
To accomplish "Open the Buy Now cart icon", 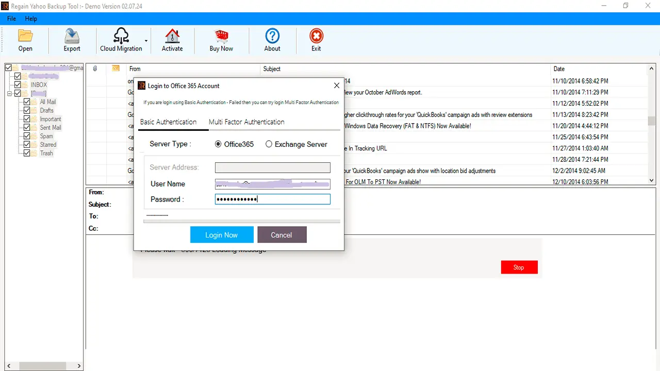I will 221,41.
